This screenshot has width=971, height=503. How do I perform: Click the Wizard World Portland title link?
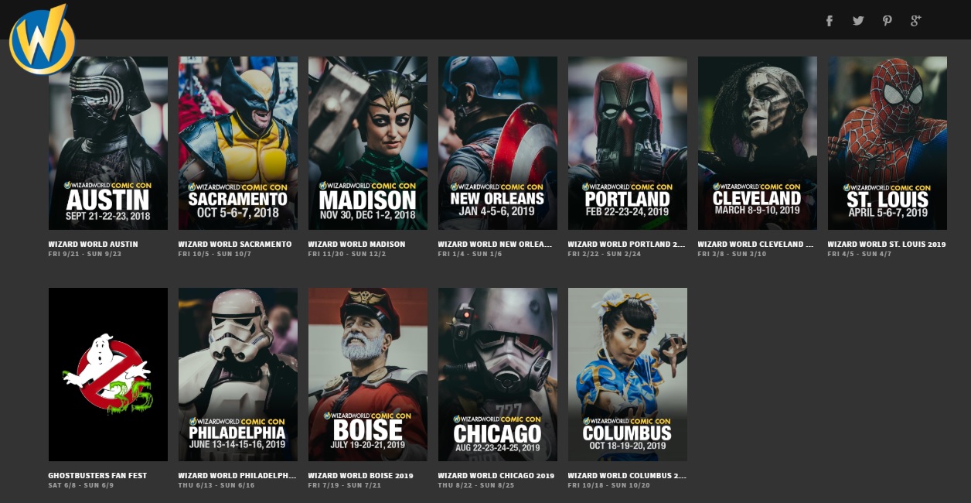click(x=626, y=245)
